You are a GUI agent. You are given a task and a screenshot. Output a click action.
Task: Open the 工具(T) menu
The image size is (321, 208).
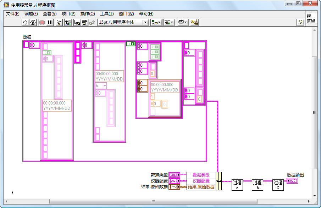point(106,14)
